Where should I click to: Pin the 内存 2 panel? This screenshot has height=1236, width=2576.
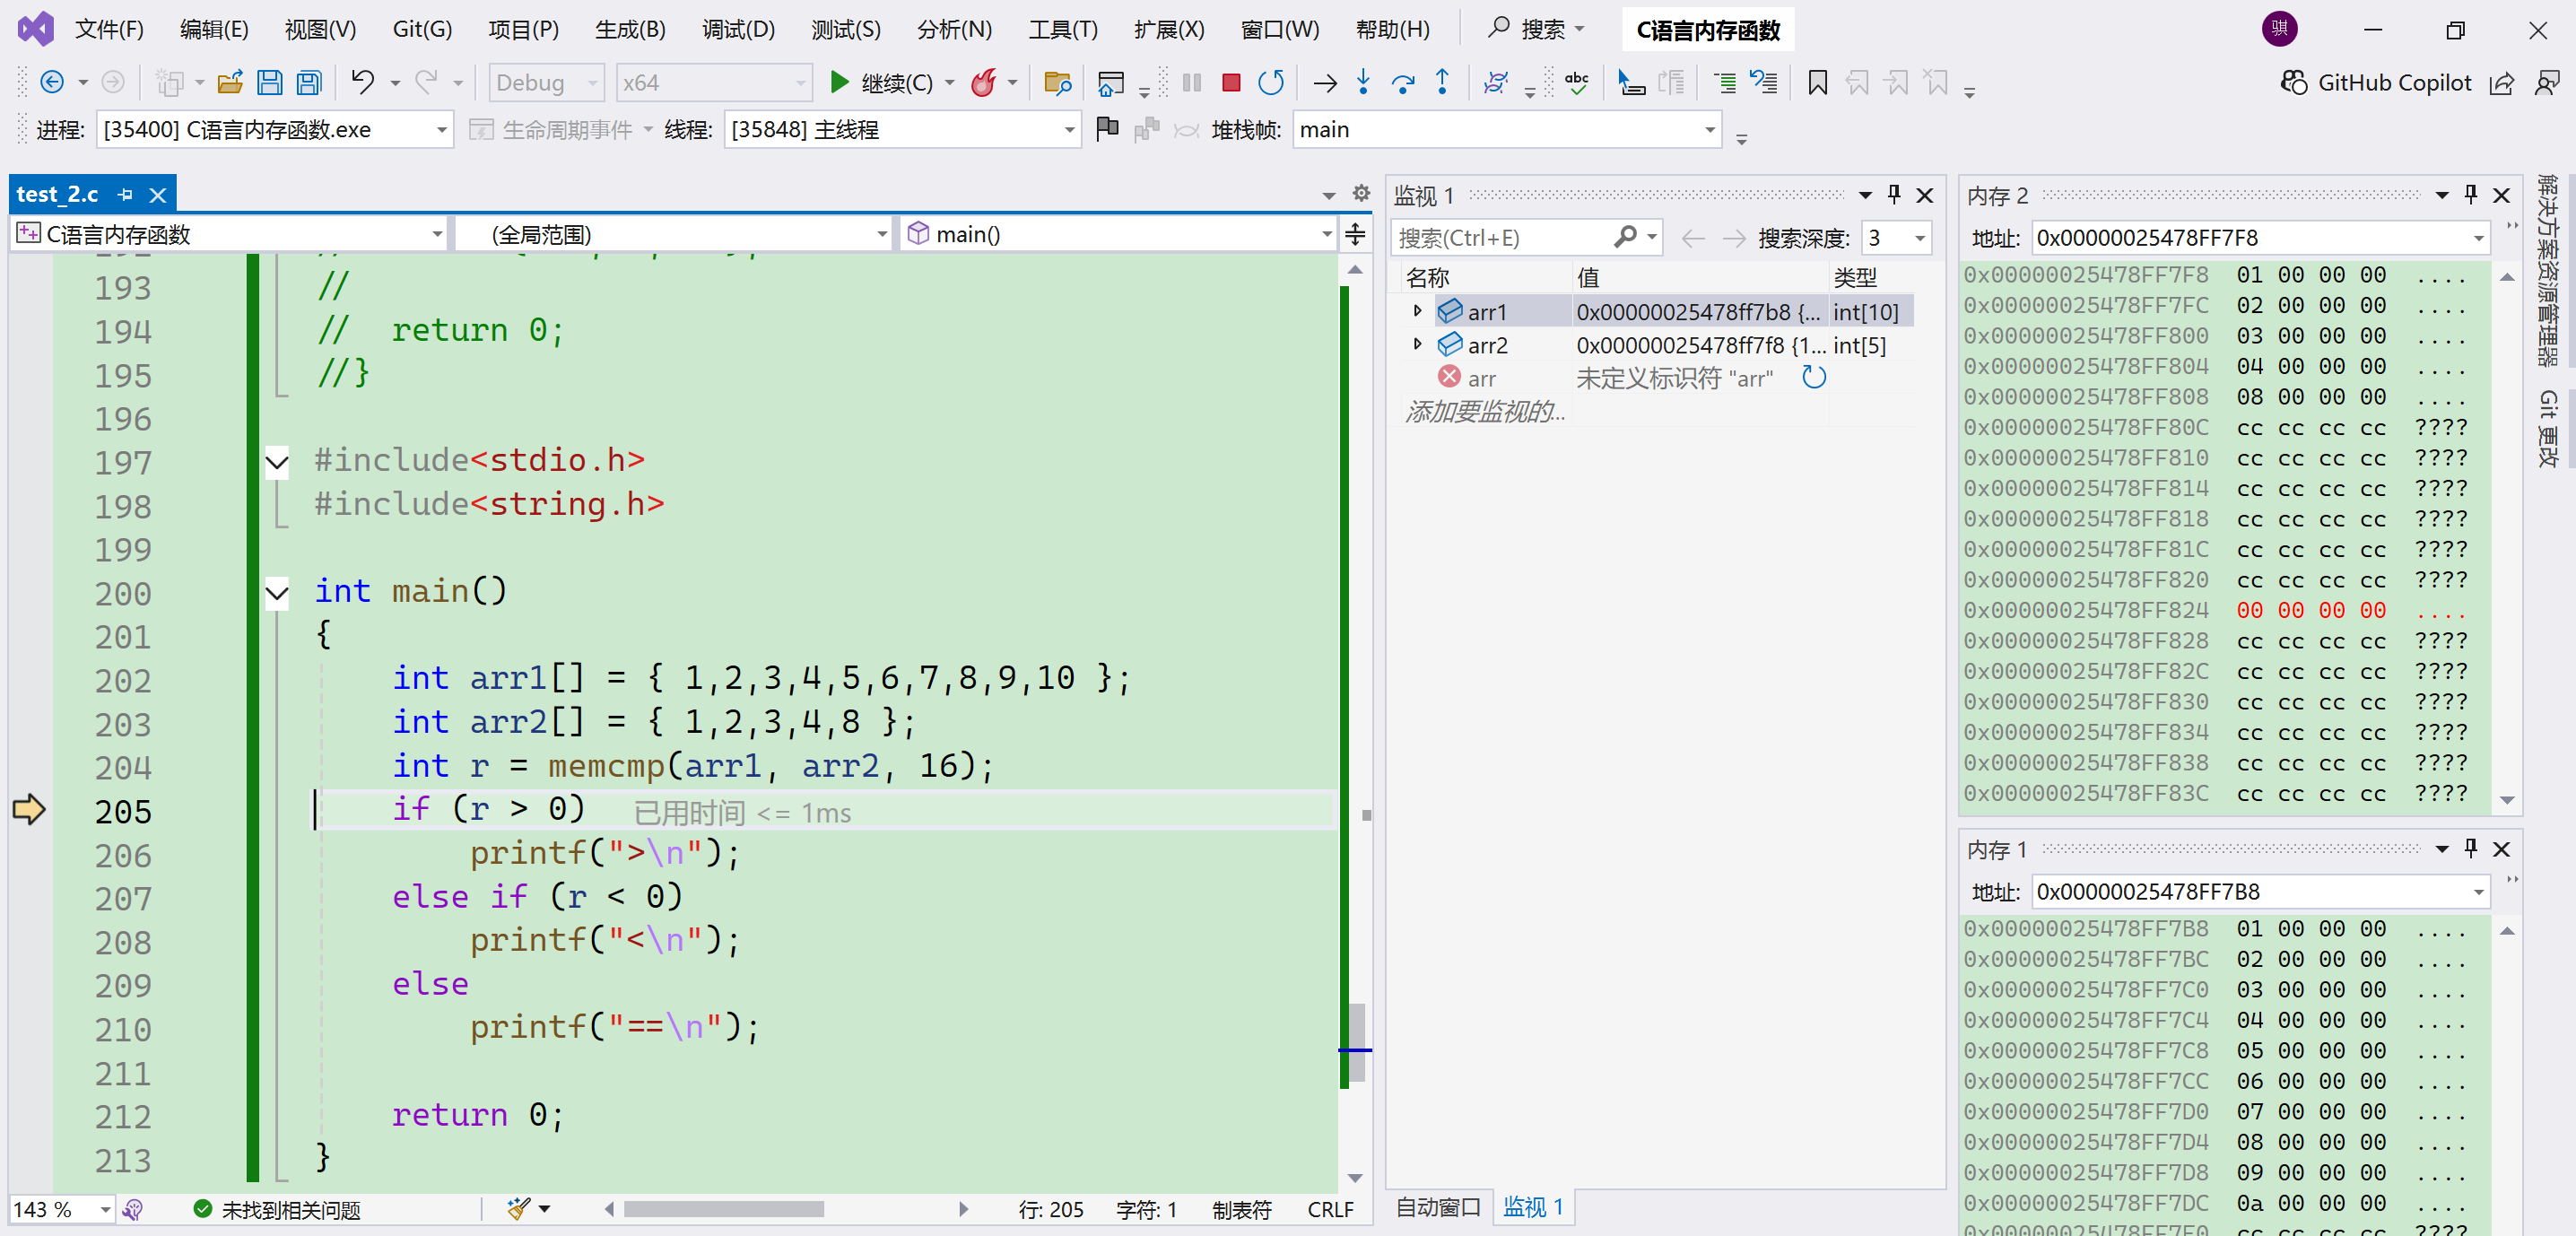(x=2470, y=195)
